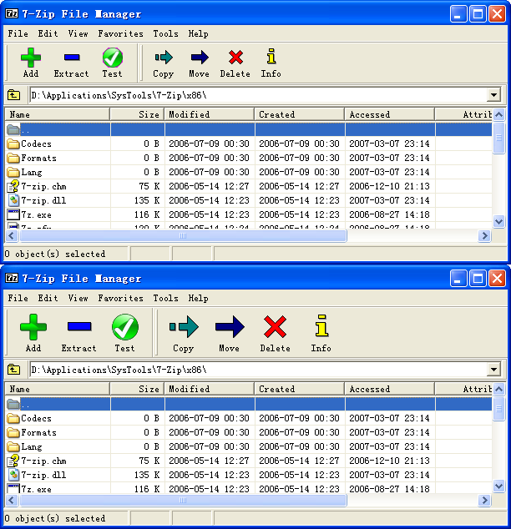Select Lang row in bottom window

pyautogui.click(x=249, y=446)
